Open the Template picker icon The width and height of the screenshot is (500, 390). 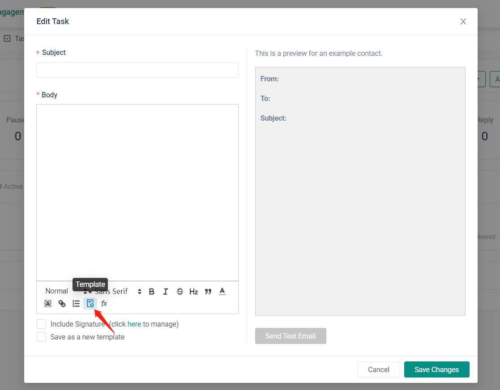[x=90, y=304]
